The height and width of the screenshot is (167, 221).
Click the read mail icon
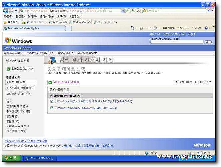[x=149, y=28]
